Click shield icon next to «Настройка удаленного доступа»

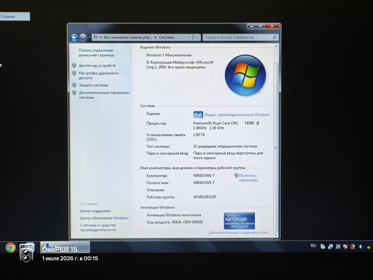tap(74, 73)
